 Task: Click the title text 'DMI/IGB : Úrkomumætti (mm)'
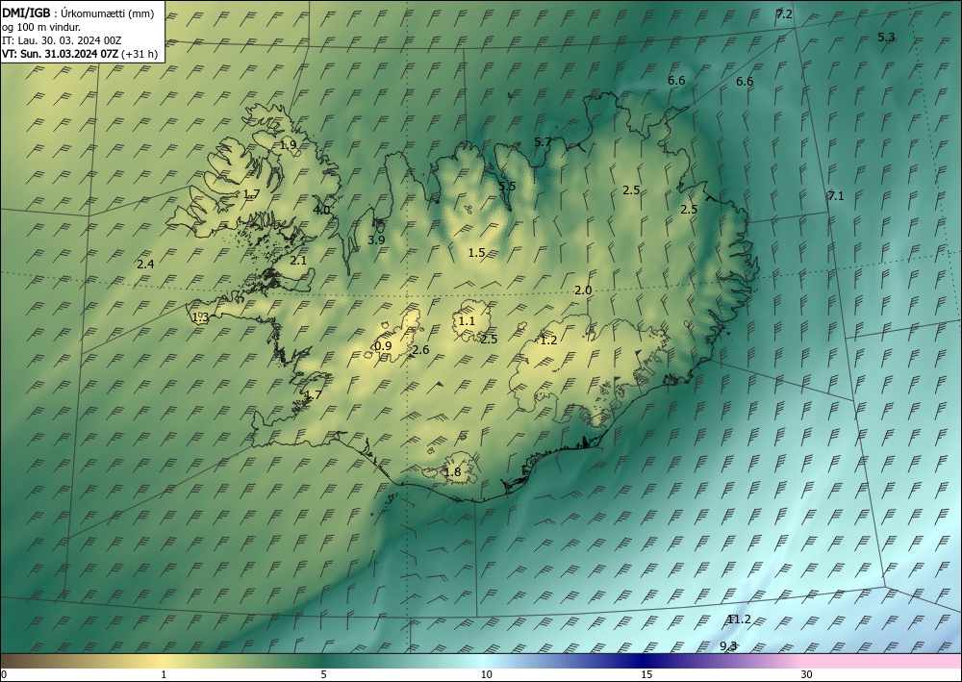78,13
